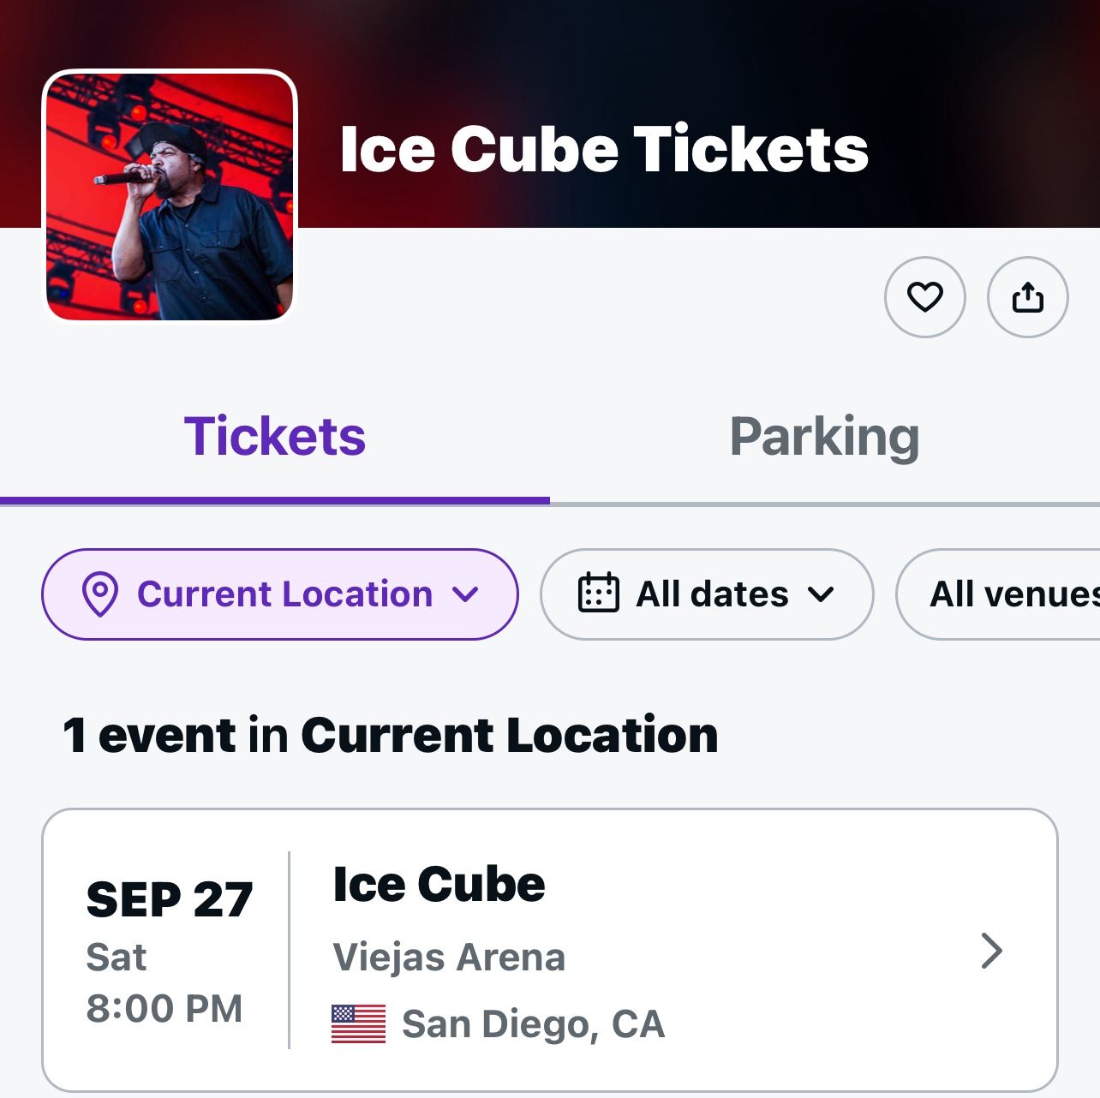Viewport: 1100px width, 1098px height.
Task: Click the calendar icon in All dates
Action: coord(598,594)
